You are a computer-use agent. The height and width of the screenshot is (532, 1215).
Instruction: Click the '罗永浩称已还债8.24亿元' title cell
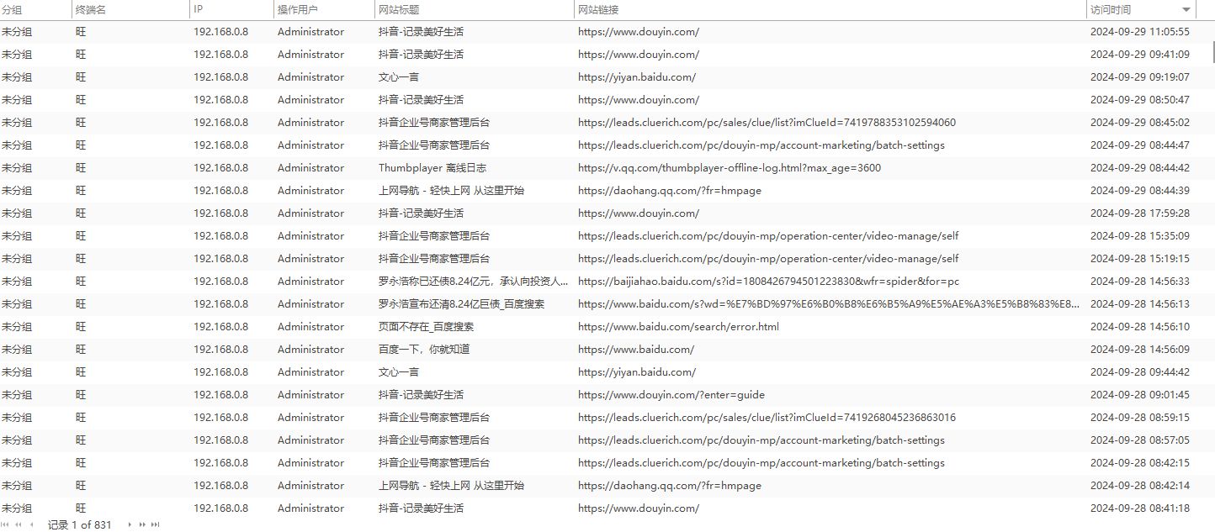pos(474,282)
